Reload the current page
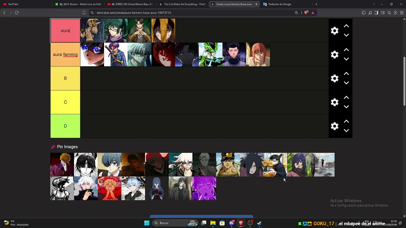The width and height of the screenshot is (406, 228). [17, 13]
